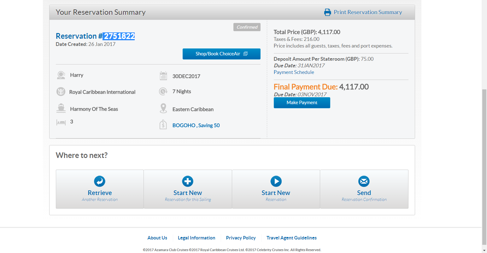Click the Harmony Of The Seas ship name
487x253 pixels.
click(x=94, y=109)
